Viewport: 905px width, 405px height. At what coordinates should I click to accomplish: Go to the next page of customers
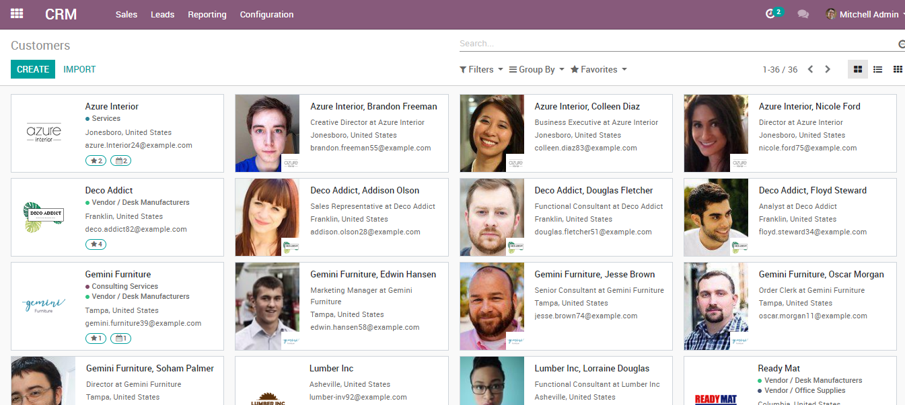828,69
